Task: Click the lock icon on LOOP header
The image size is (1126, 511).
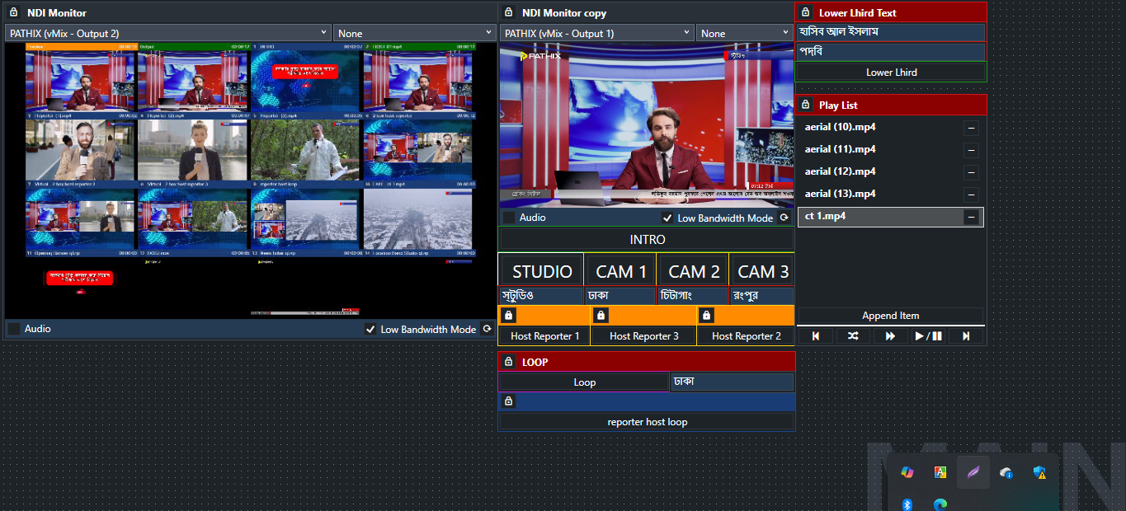Action: [509, 362]
